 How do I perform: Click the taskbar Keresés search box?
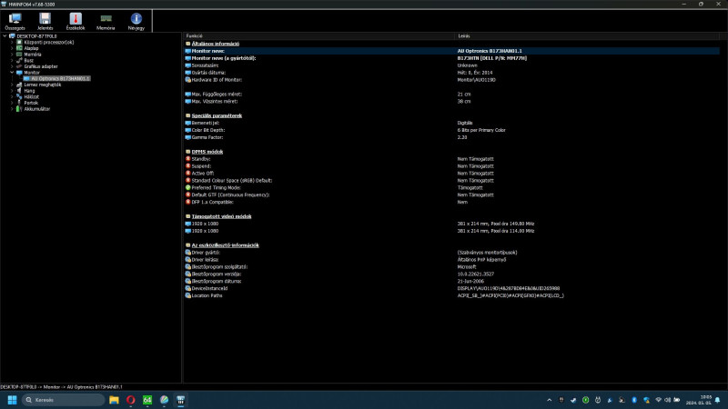63,400
